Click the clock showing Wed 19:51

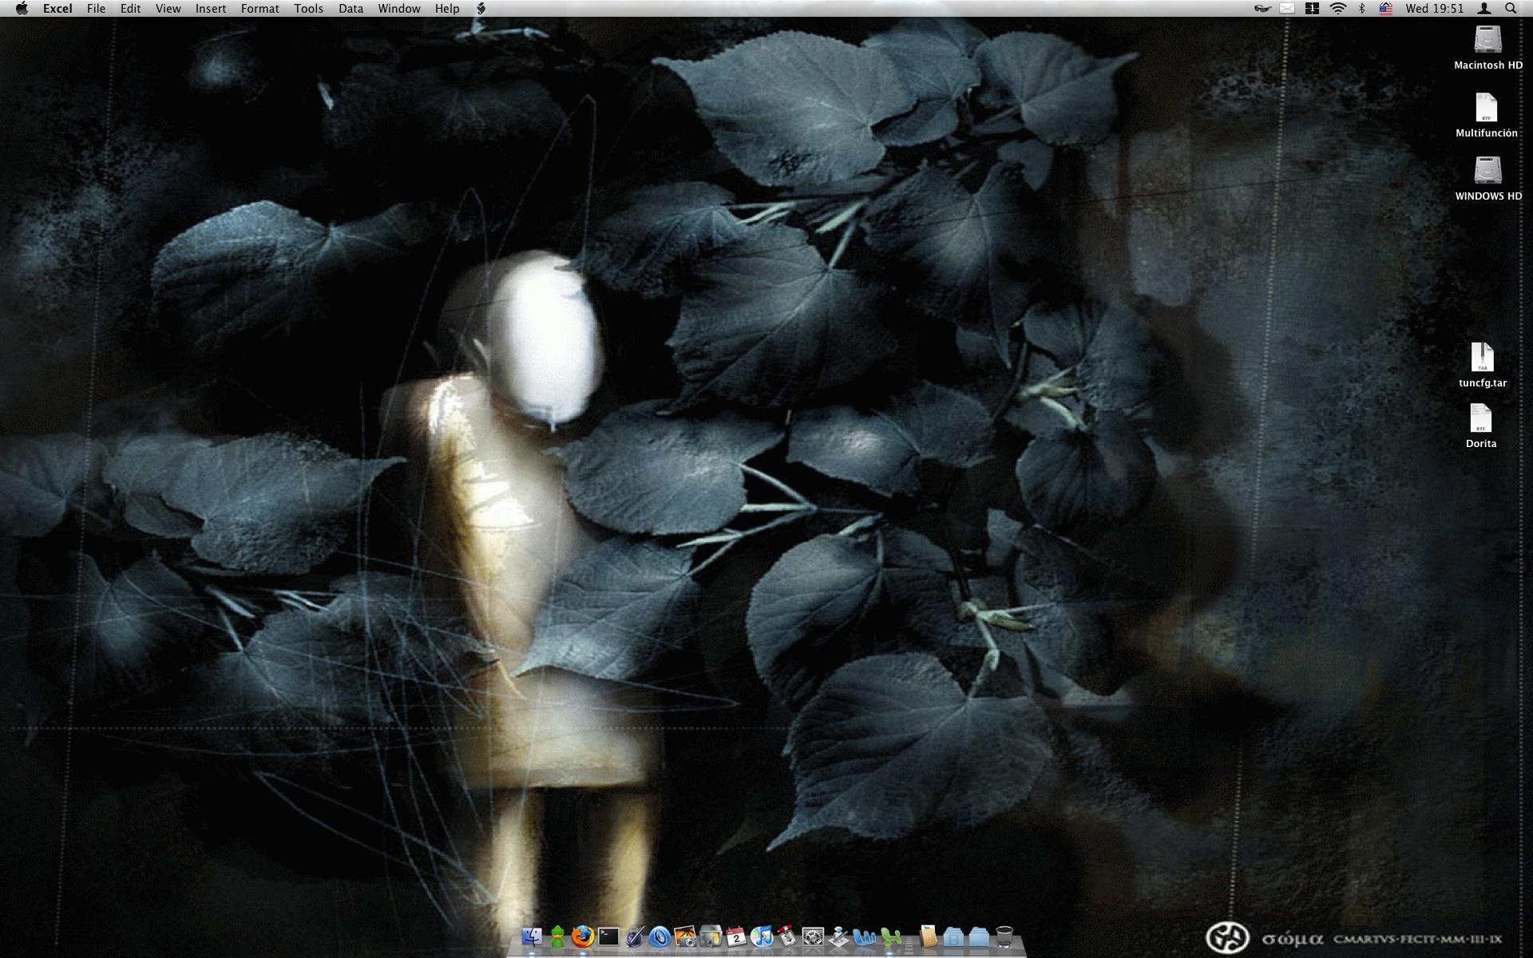coord(1434,8)
